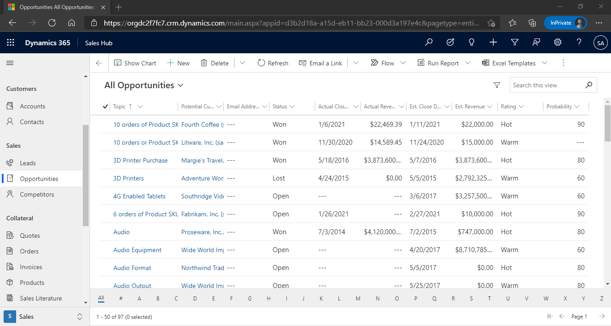
Task: Toggle the select all rows checkmark
Action: [x=105, y=107]
